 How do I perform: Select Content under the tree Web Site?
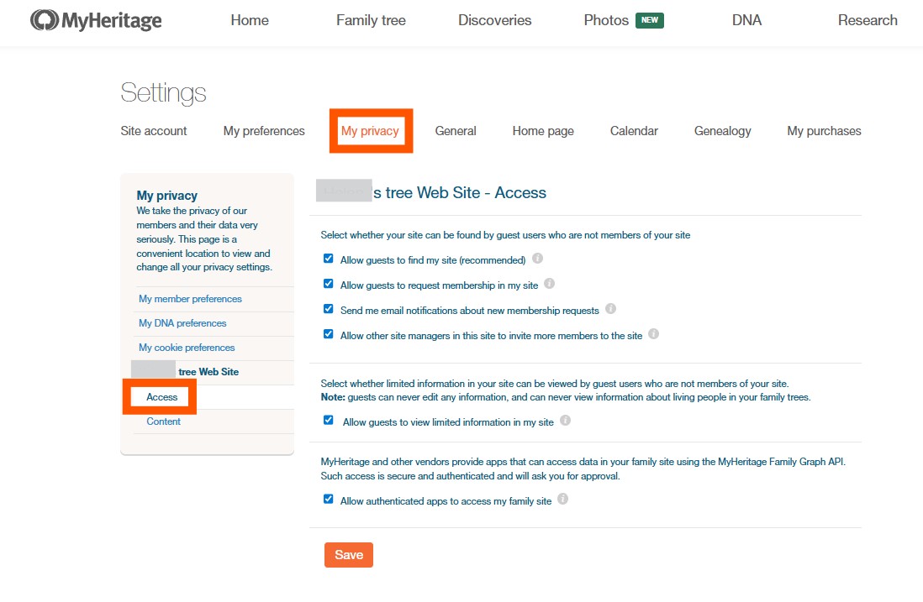pos(163,421)
